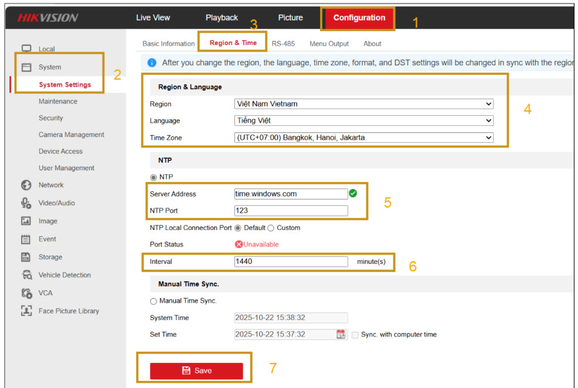
Task: Open the VCA icon in sidebar
Action: (26, 293)
